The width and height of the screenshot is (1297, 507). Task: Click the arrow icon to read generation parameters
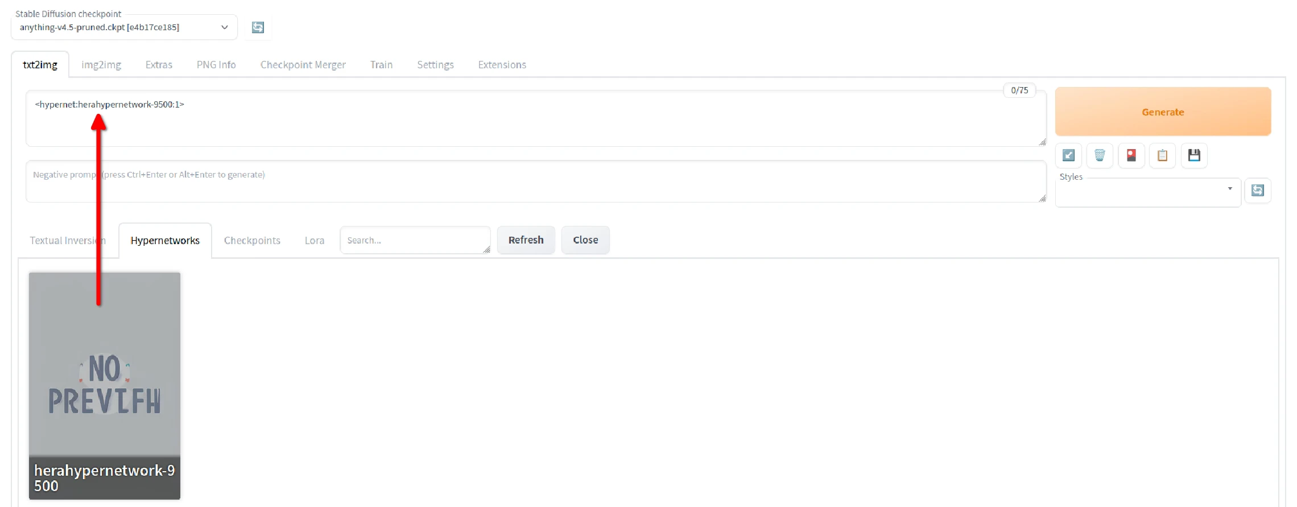click(x=1068, y=155)
